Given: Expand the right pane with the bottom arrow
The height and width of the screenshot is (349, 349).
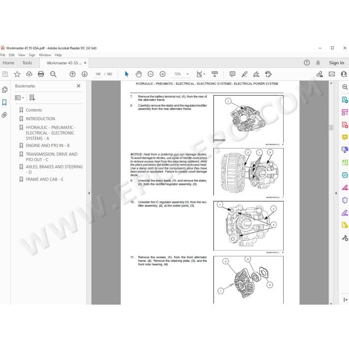Looking at the screenshot, I should coord(345,300).
